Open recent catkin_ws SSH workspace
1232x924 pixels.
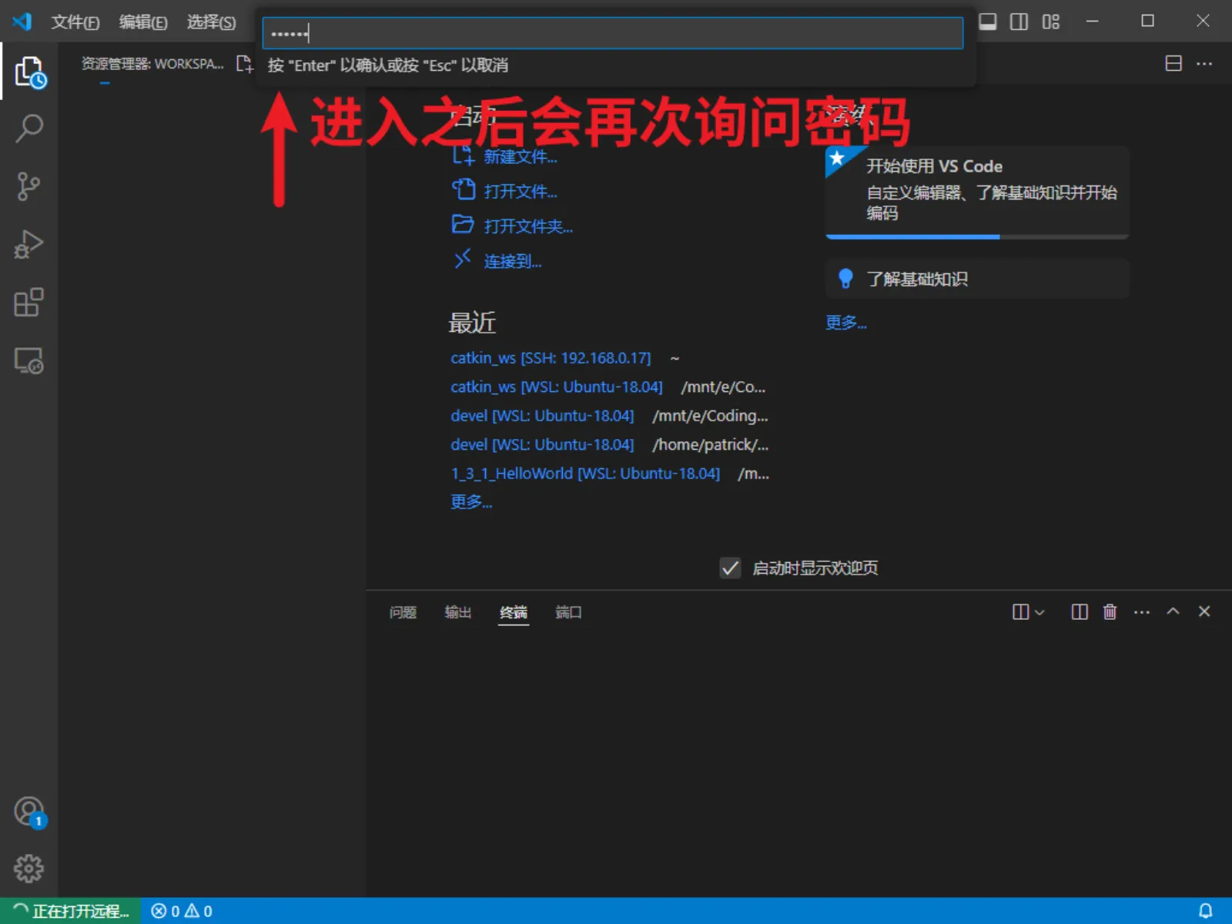551,357
